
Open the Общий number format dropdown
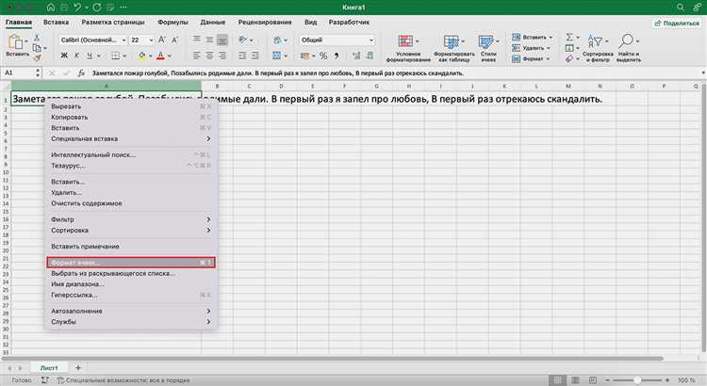tap(337, 40)
